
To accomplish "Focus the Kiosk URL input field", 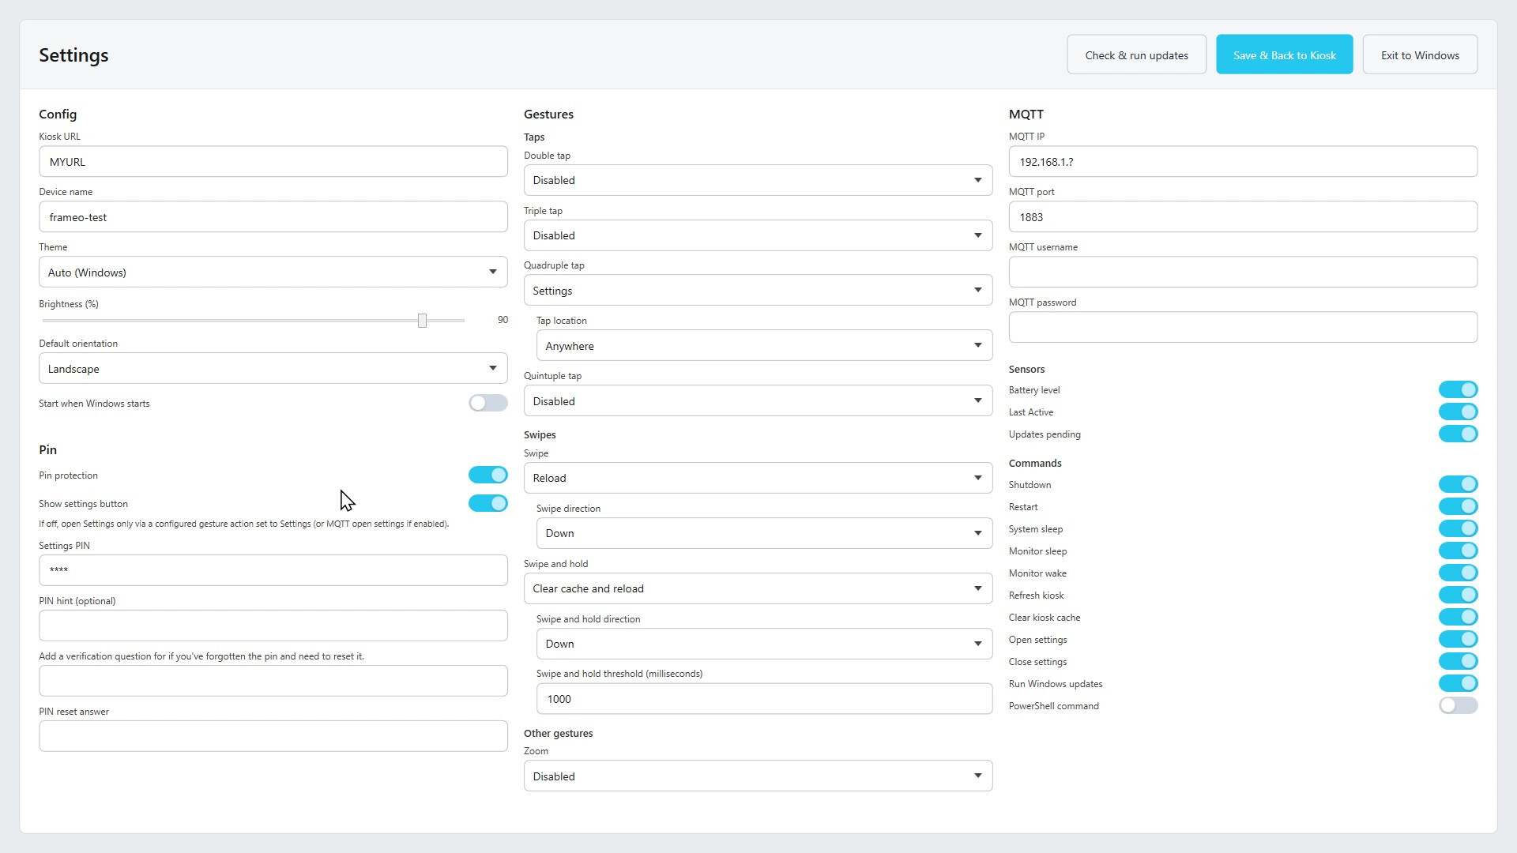I will pos(273,162).
